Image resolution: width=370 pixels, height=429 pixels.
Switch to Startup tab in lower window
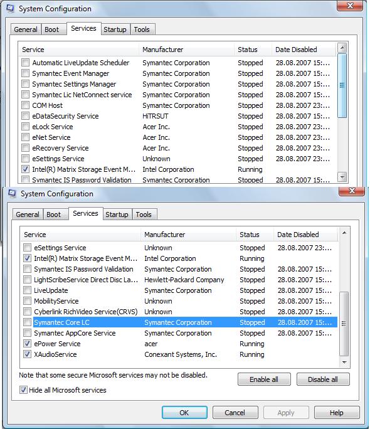[x=117, y=214]
